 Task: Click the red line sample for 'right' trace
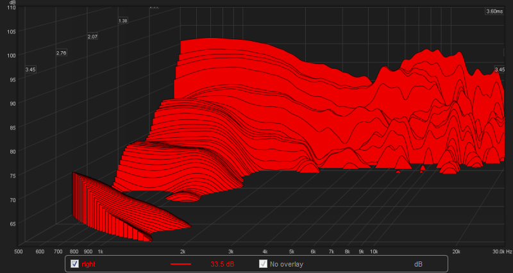(x=181, y=264)
